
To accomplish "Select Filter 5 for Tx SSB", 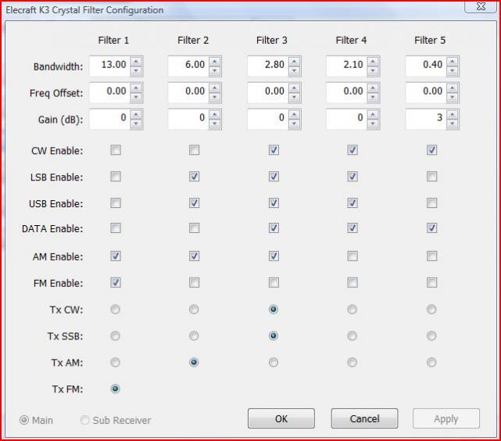I will 431,336.
